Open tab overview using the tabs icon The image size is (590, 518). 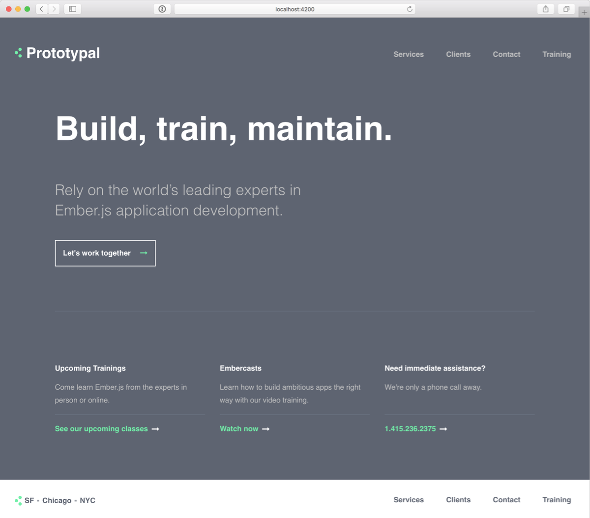point(565,8)
